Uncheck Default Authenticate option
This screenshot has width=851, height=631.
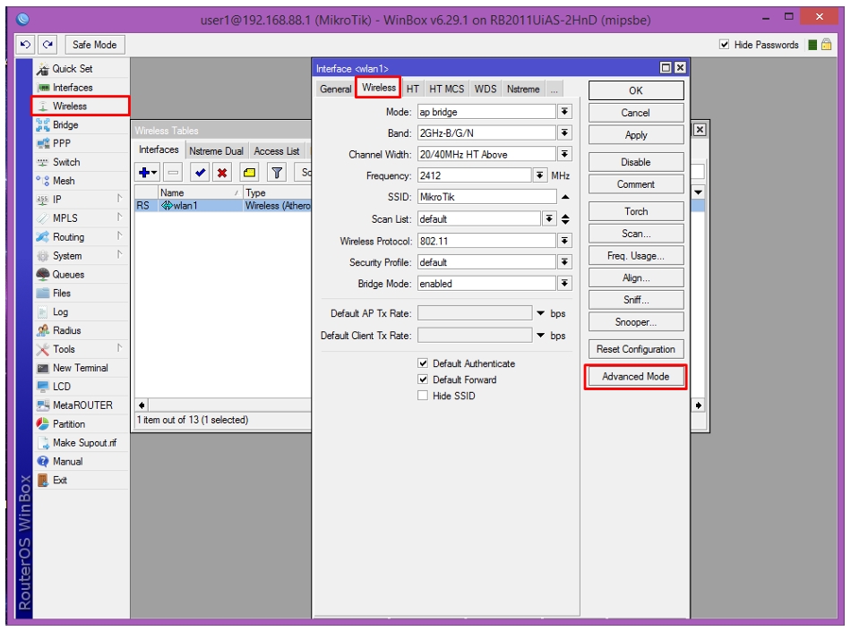(423, 363)
